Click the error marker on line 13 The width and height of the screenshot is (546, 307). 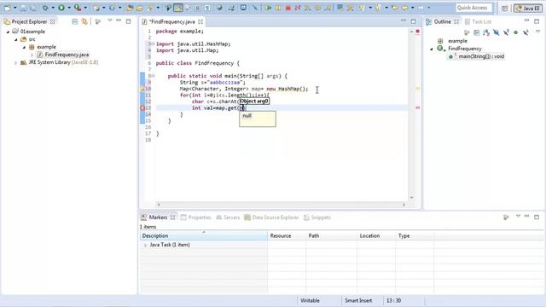[x=142, y=108]
